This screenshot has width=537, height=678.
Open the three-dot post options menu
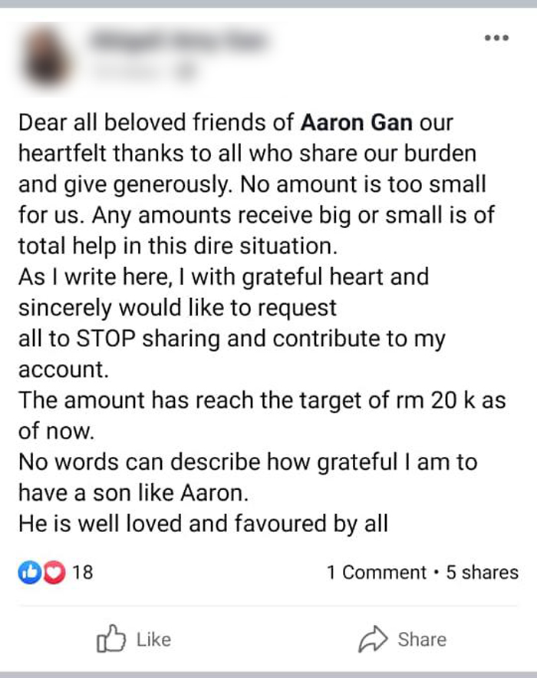click(x=496, y=38)
